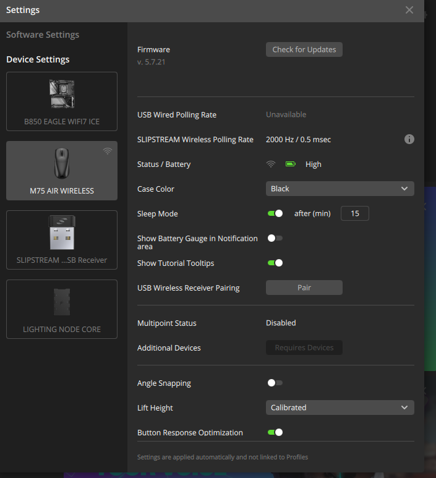The image size is (436, 478).
Task: Click the Pair button for receiver pairing
Action: tap(304, 288)
